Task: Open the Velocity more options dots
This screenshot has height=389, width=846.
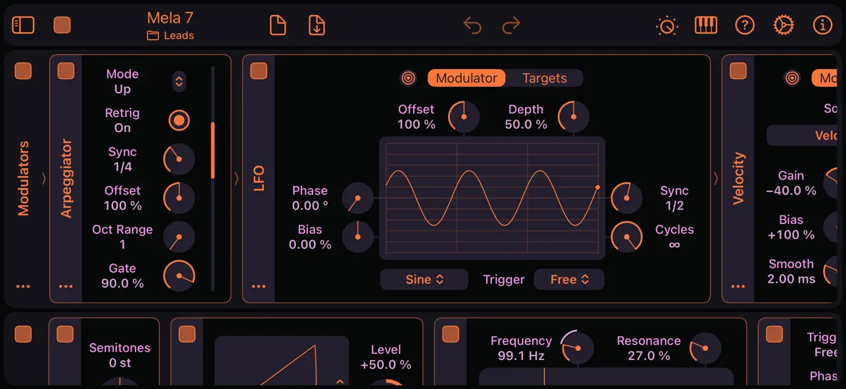Action: pos(738,286)
